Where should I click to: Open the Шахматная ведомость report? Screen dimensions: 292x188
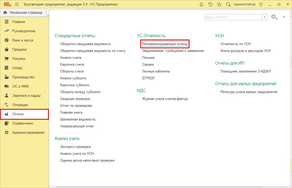[78, 119]
